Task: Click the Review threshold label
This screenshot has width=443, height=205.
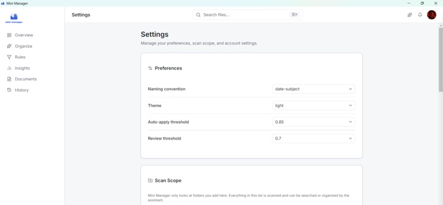Action: [164, 138]
